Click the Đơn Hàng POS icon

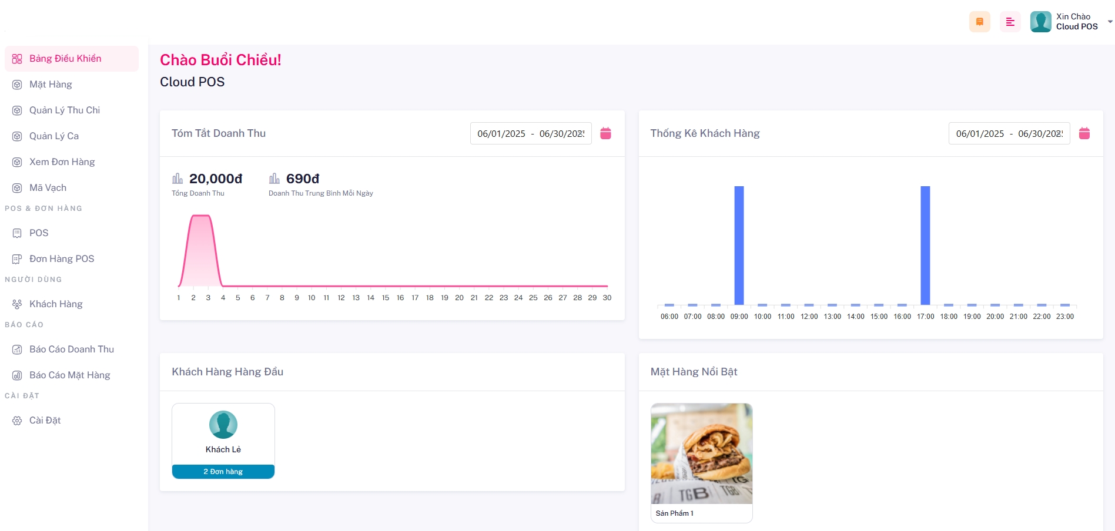pyautogui.click(x=17, y=259)
